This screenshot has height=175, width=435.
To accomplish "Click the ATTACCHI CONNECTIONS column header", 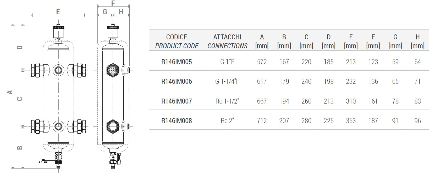I will [227, 41].
